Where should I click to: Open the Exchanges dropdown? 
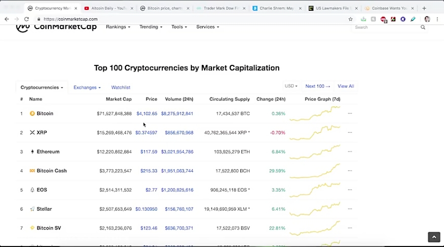tap(87, 88)
